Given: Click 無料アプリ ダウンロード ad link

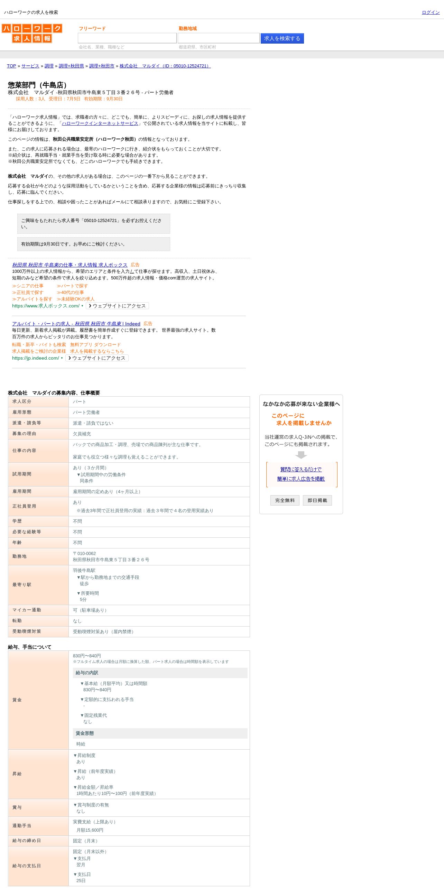Looking at the screenshot, I should 95,345.
